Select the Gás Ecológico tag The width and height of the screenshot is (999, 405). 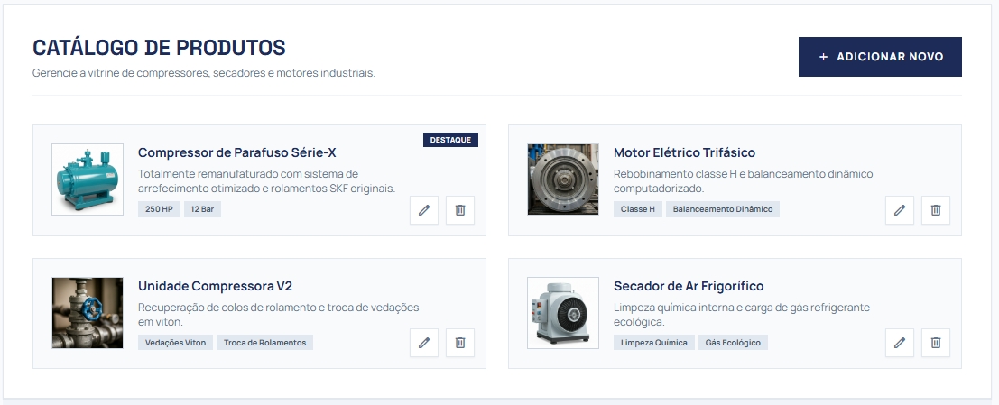tap(733, 343)
